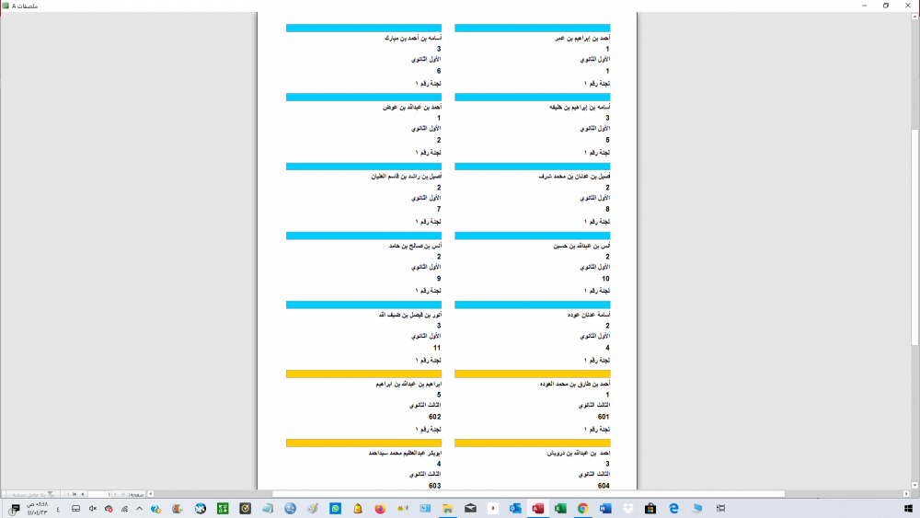Click name 'أحمد بن إبراهيم بن عمر'
The height and width of the screenshot is (518, 920).
click(x=582, y=38)
